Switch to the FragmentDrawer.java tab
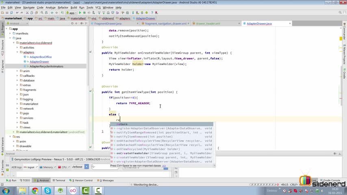 click(x=108, y=24)
